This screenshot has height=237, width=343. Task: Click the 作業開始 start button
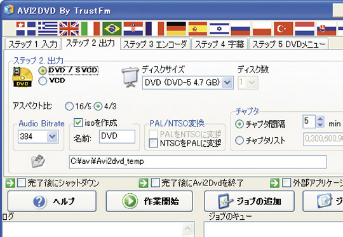tap(149, 201)
